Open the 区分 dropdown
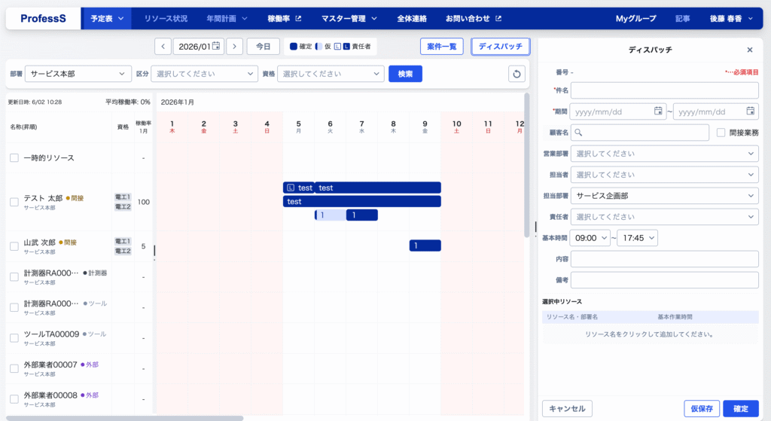 pyautogui.click(x=204, y=74)
